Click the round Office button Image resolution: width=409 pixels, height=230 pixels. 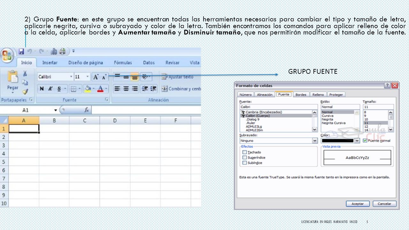tap(7, 55)
